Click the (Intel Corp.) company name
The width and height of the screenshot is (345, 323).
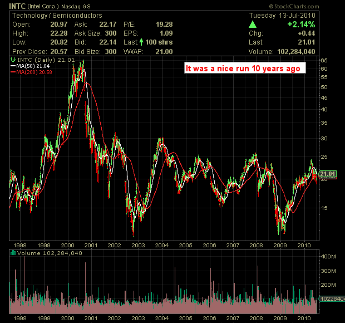click(43, 6)
